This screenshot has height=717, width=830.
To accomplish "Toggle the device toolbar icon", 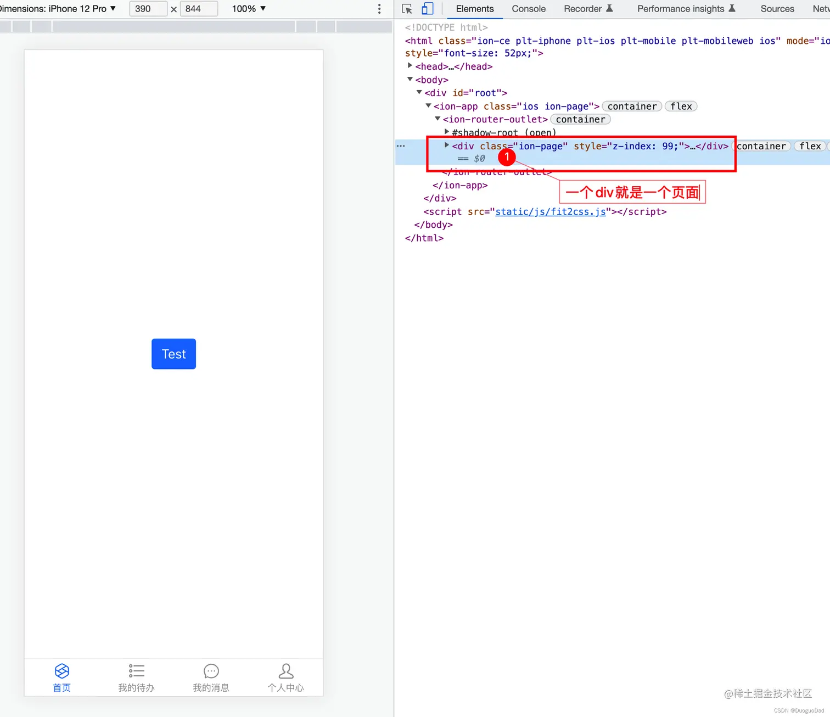I will [x=427, y=9].
